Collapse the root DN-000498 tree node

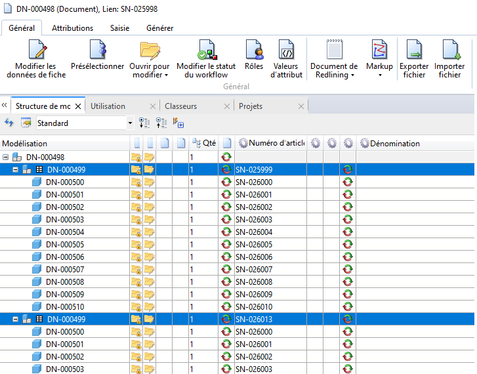6,157
